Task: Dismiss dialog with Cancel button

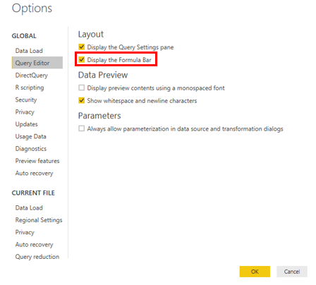Action: pyautogui.click(x=292, y=272)
